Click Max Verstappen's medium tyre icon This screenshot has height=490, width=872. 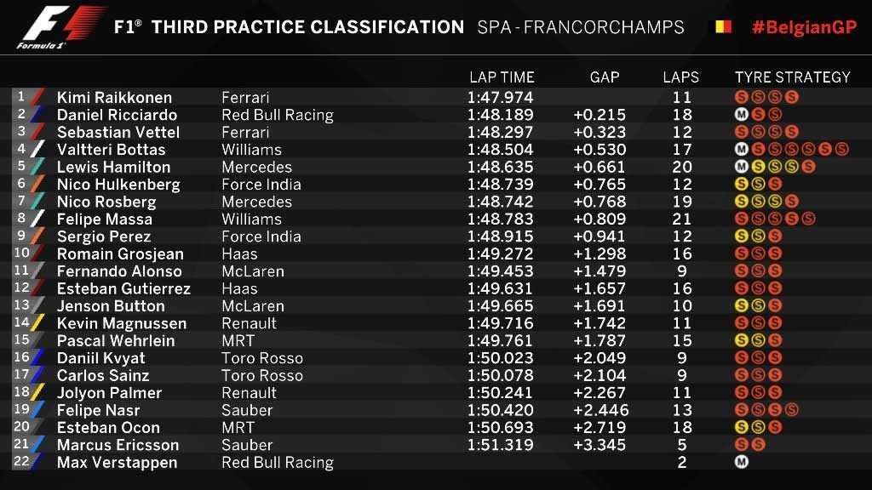tap(741, 462)
